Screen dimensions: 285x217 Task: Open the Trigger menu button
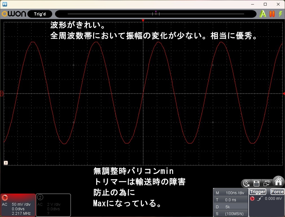pos(258,192)
